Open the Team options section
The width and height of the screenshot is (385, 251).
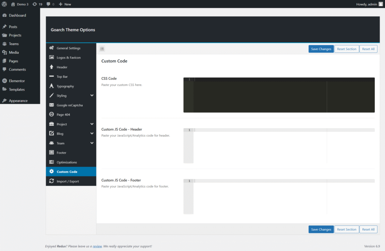point(71,143)
